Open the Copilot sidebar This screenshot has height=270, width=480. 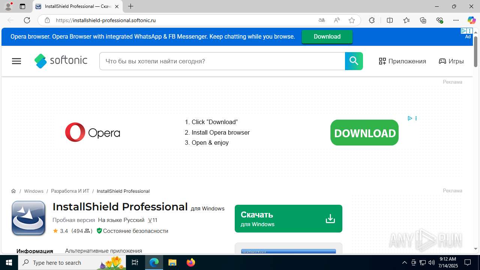(471, 20)
